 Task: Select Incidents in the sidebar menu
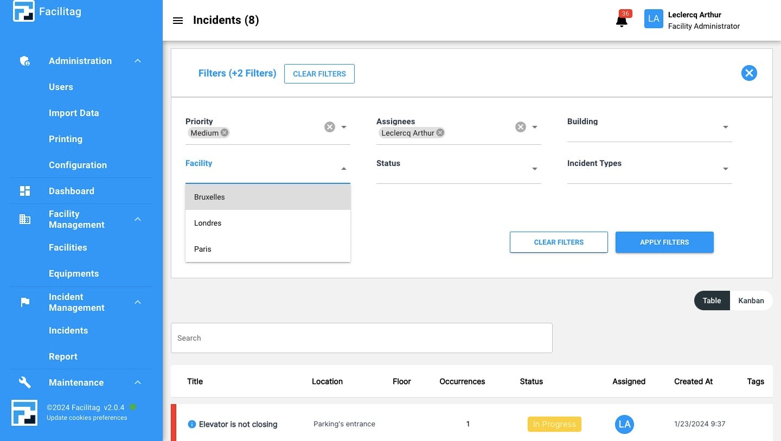[68, 330]
